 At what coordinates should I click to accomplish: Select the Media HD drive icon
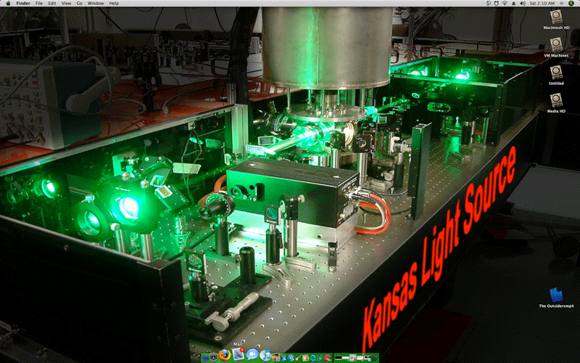click(556, 100)
